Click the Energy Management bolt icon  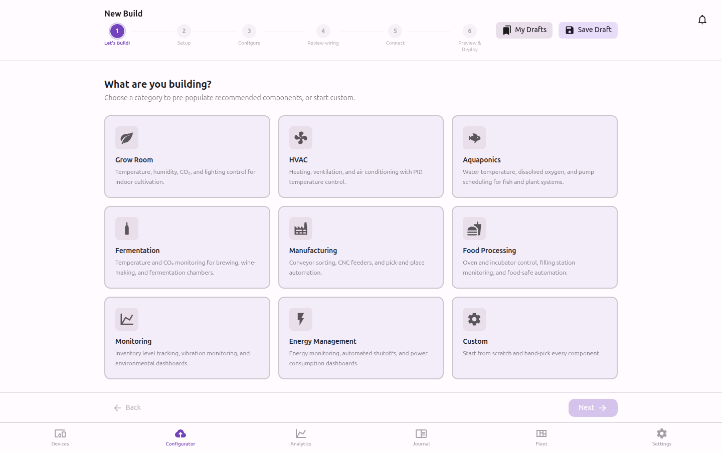(301, 319)
